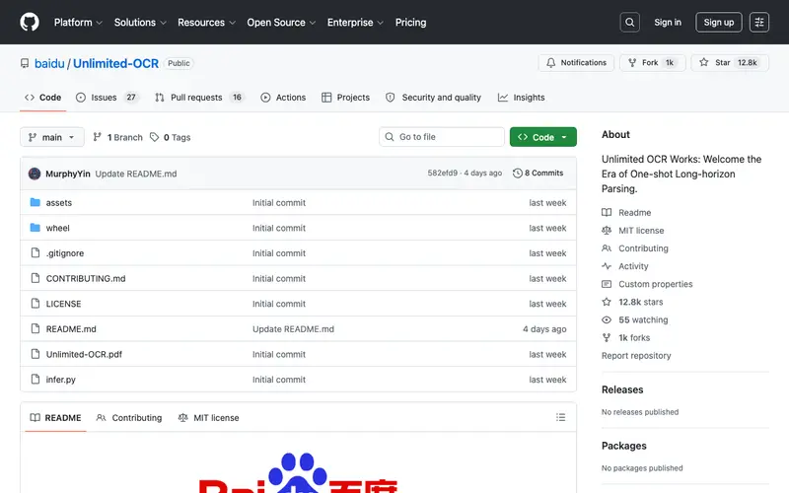Click the 582efd9 commit hash
This screenshot has height=493, width=789.
pyautogui.click(x=442, y=174)
